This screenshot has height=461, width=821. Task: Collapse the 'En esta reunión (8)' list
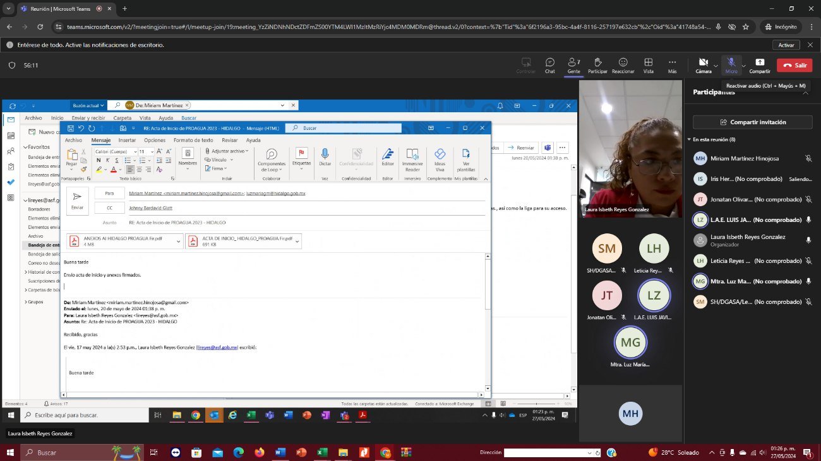coord(690,139)
